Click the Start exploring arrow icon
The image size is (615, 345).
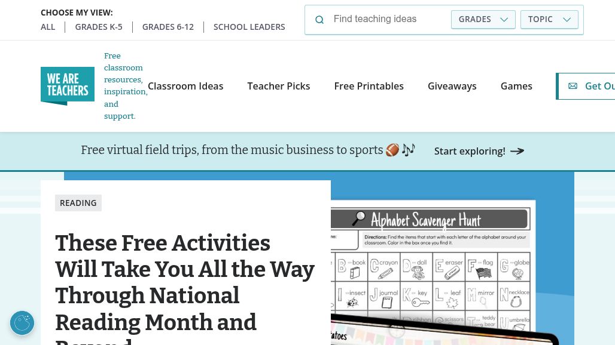point(517,151)
